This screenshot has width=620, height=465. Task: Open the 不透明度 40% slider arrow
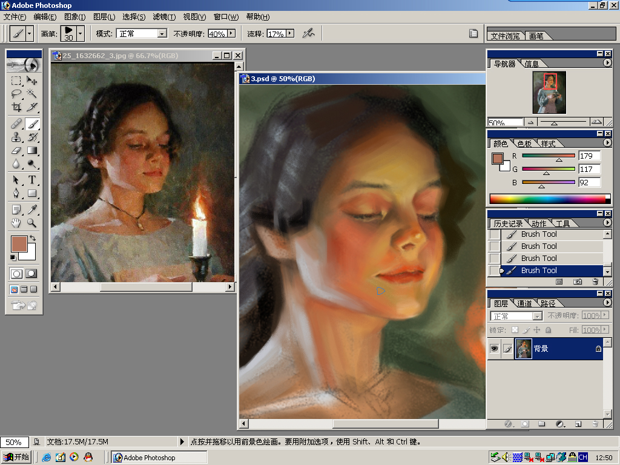(x=232, y=34)
